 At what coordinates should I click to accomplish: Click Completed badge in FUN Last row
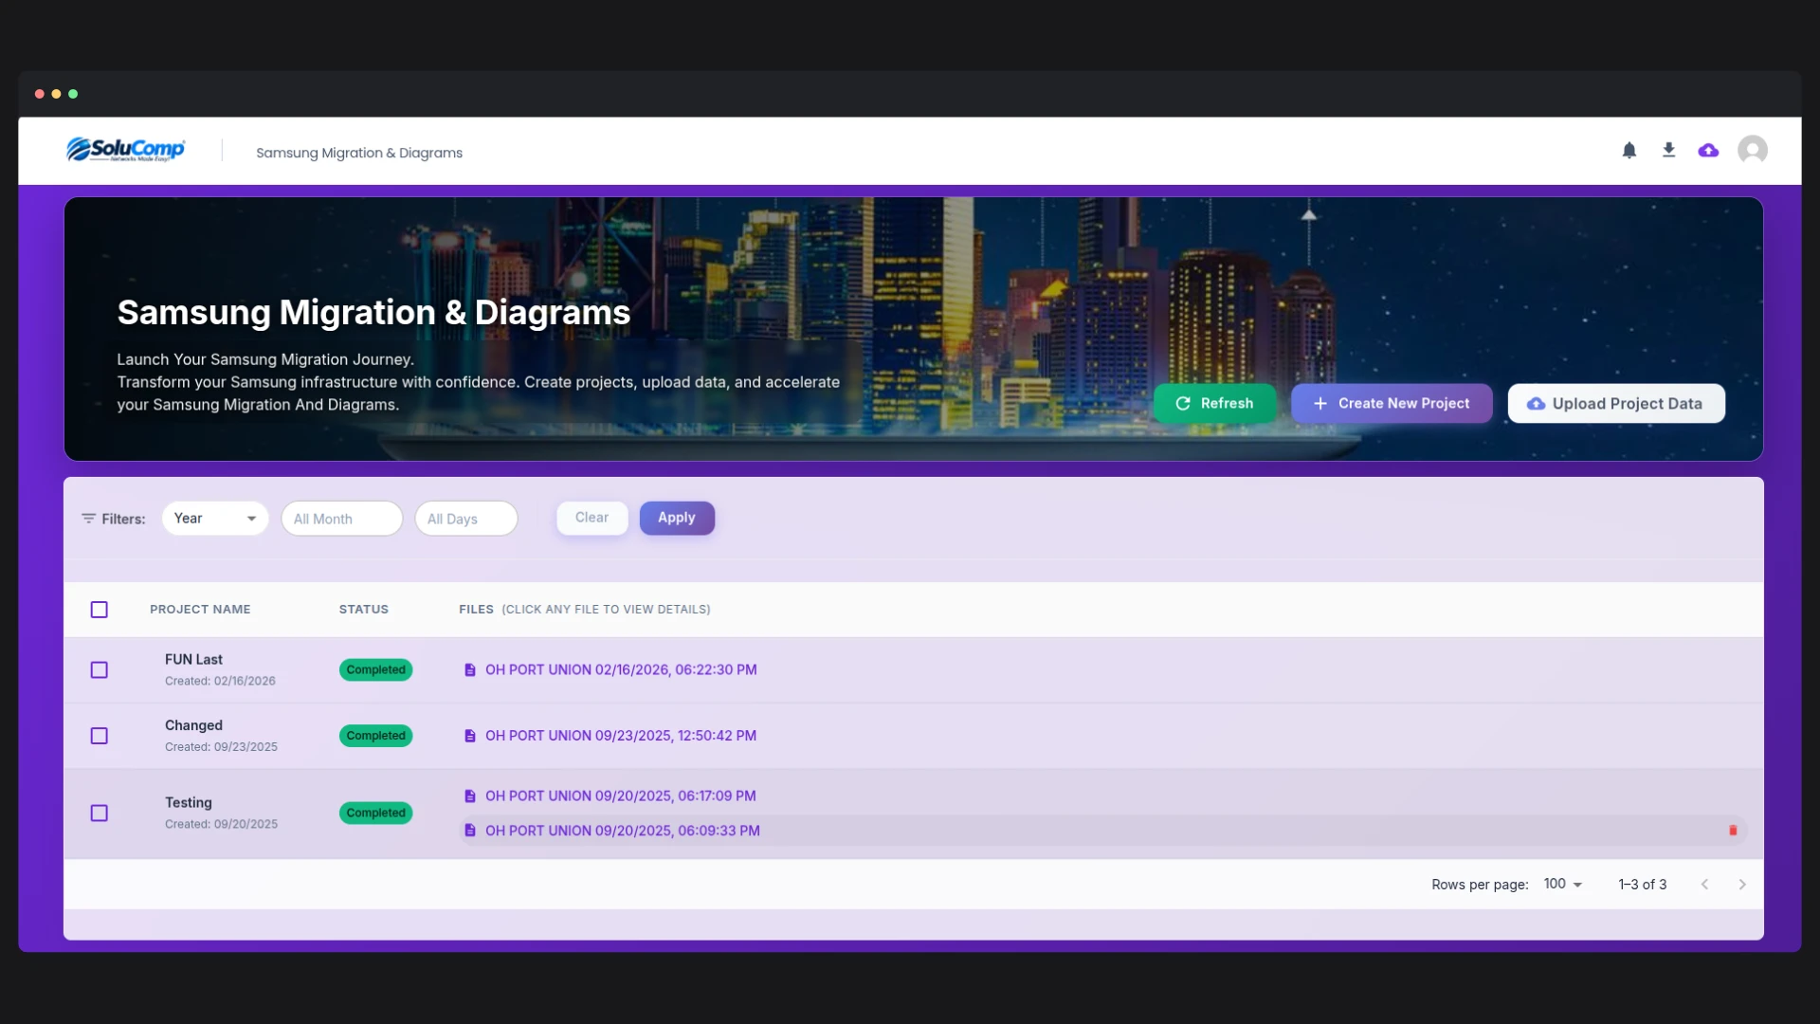point(376,670)
